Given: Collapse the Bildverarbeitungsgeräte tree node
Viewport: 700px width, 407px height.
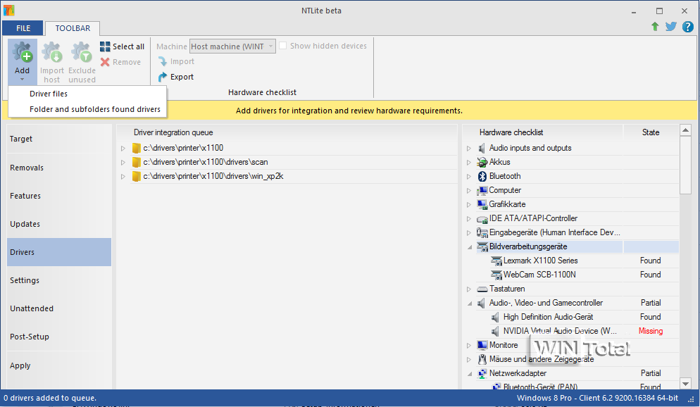Looking at the screenshot, I should click(470, 246).
